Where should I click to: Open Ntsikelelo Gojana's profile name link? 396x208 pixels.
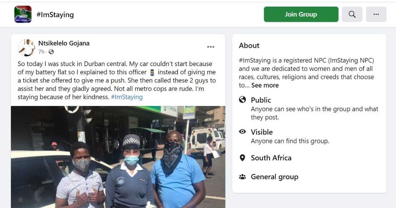point(64,43)
